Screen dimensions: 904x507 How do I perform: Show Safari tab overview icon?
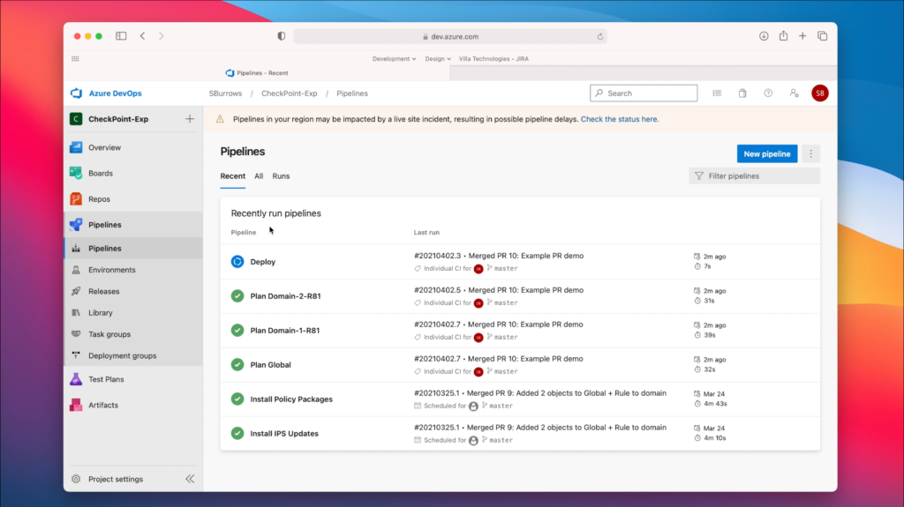(822, 36)
